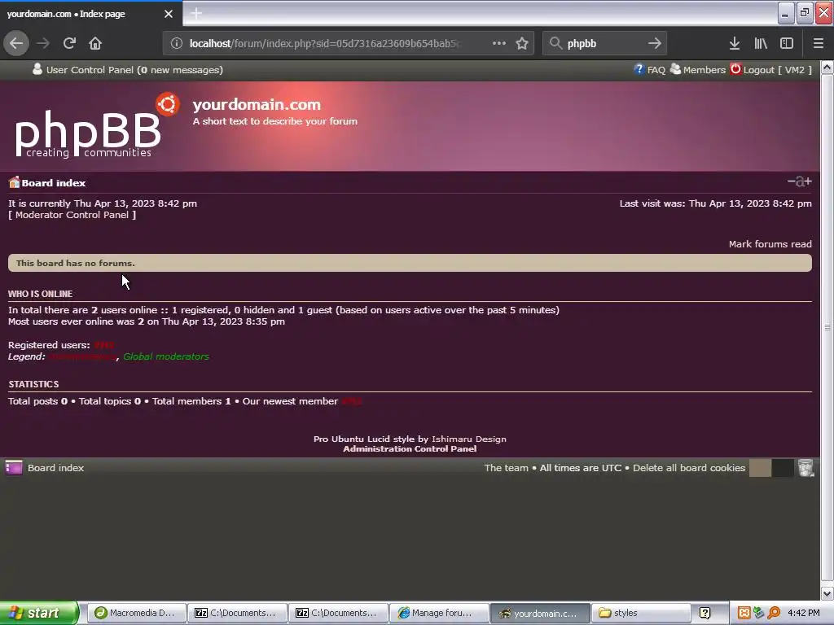Viewport: 834px width, 625px height.
Task: Click the scrollbar up arrow
Action: tap(827, 68)
